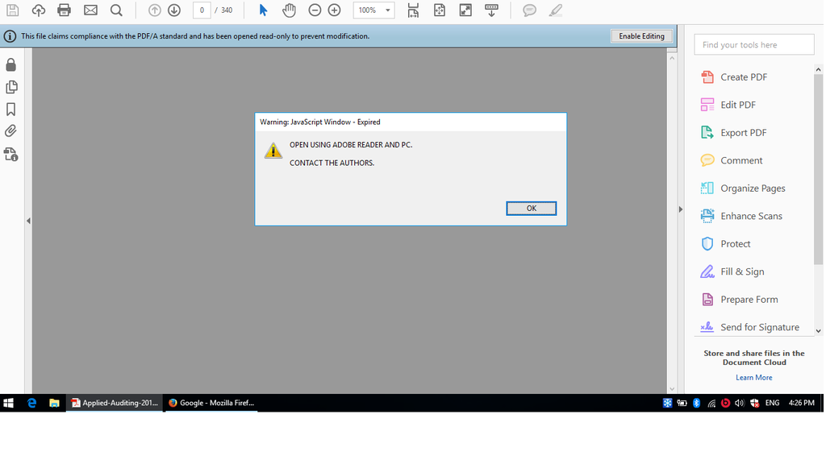Go to next page arrow

[x=174, y=10]
